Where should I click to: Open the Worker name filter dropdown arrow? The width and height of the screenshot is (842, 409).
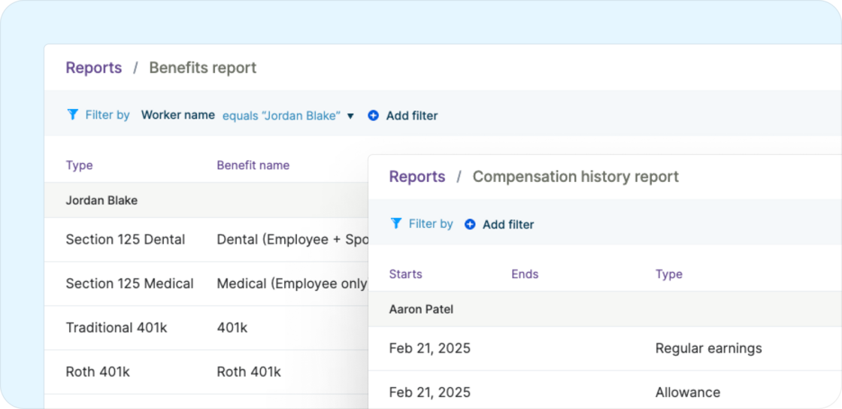pos(350,116)
